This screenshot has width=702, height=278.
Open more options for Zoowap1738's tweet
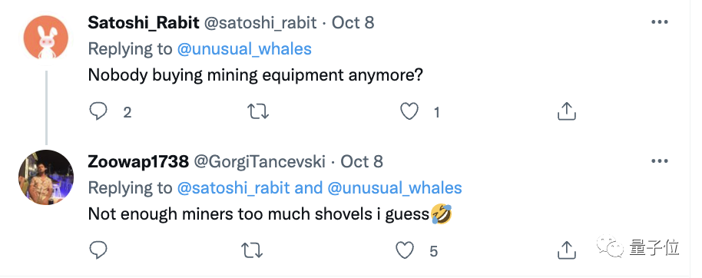[x=660, y=161]
